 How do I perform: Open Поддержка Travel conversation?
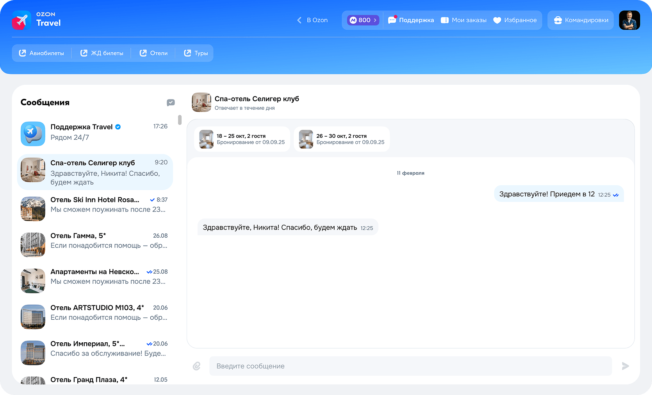click(x=95, y=133)
